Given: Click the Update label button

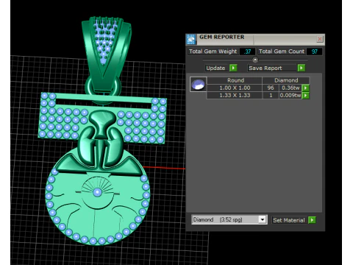Looking at the screenshot, I should 215,68.
